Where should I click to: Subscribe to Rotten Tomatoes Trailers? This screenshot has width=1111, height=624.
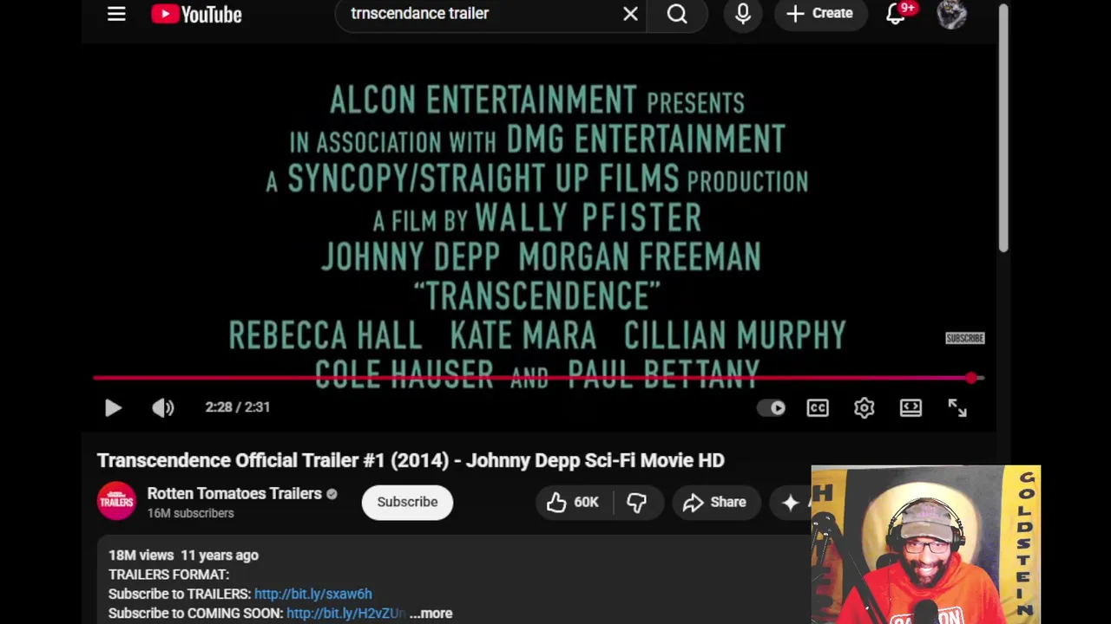(407, 502)
